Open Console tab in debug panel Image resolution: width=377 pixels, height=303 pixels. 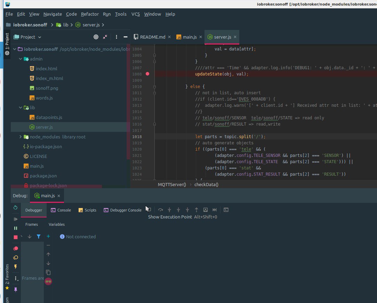point(61,210)
